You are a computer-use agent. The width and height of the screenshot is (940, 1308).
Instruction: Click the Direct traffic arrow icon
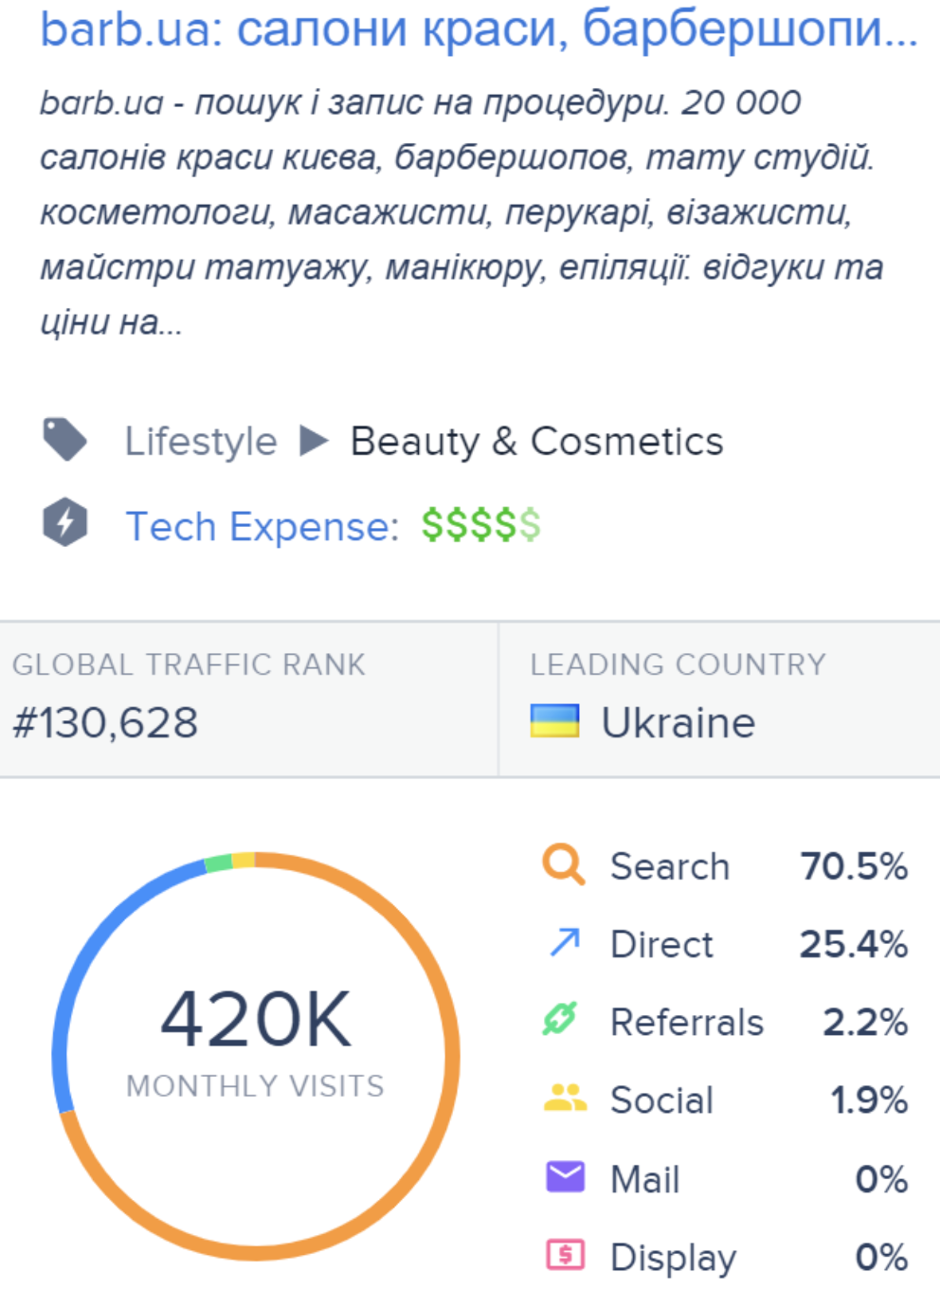[x=565, y=942]
